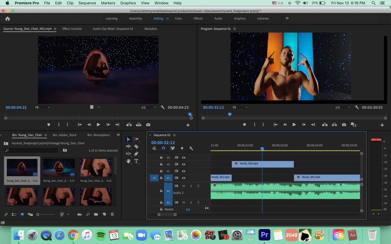Open the Sequence menu
Image resolution: width=391 pixels, height=244 pixels.
click(x=87, y=3)
